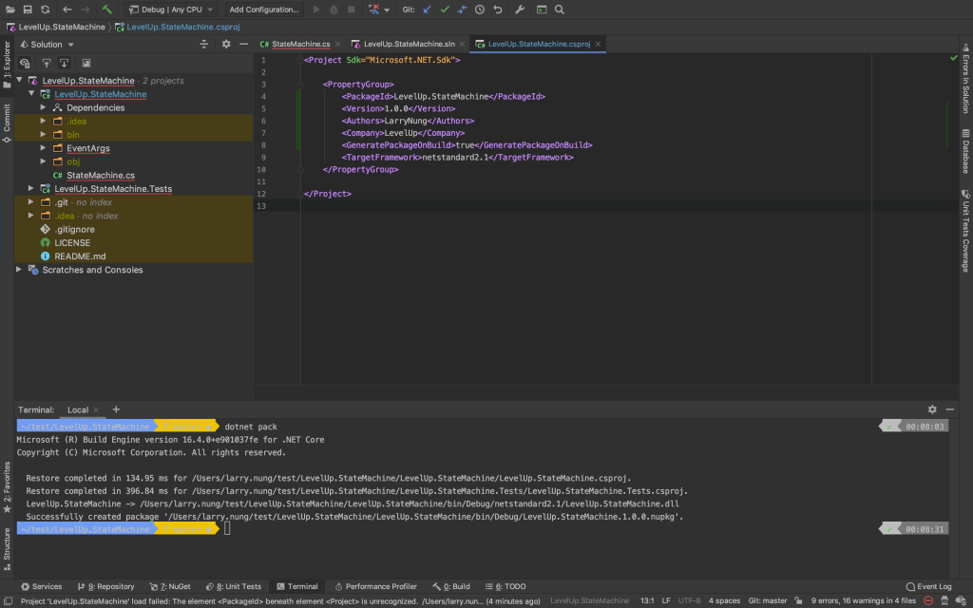Switch to the StateMachine.cs editor tab
The height and width of the screenshot is (608, 973).
pyautogui.click(x=301, y=44)
